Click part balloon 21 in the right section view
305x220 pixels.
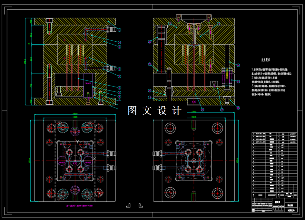(150, 64)
